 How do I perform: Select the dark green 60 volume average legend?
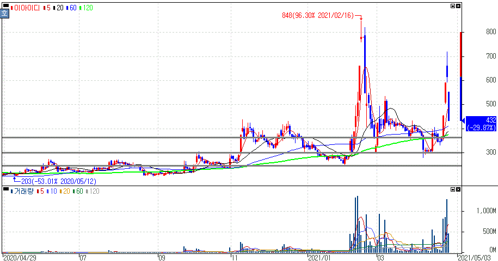[78, 192]
